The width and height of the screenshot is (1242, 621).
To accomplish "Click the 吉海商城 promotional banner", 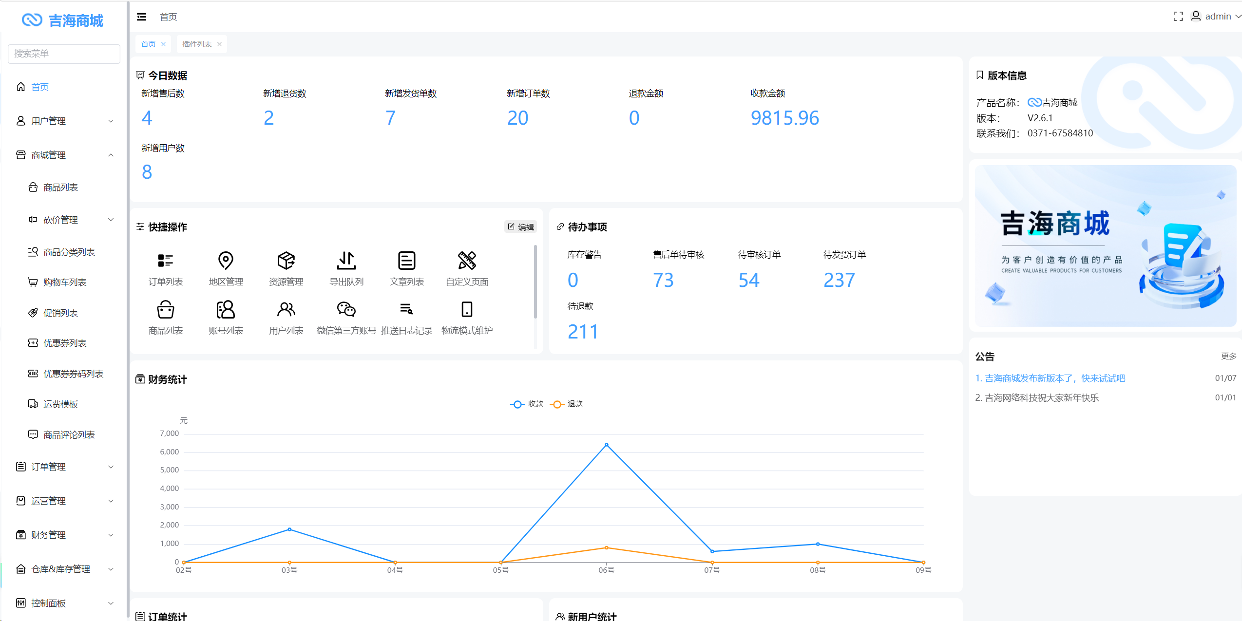I will pyautogui.click(x=1106, y=246).
